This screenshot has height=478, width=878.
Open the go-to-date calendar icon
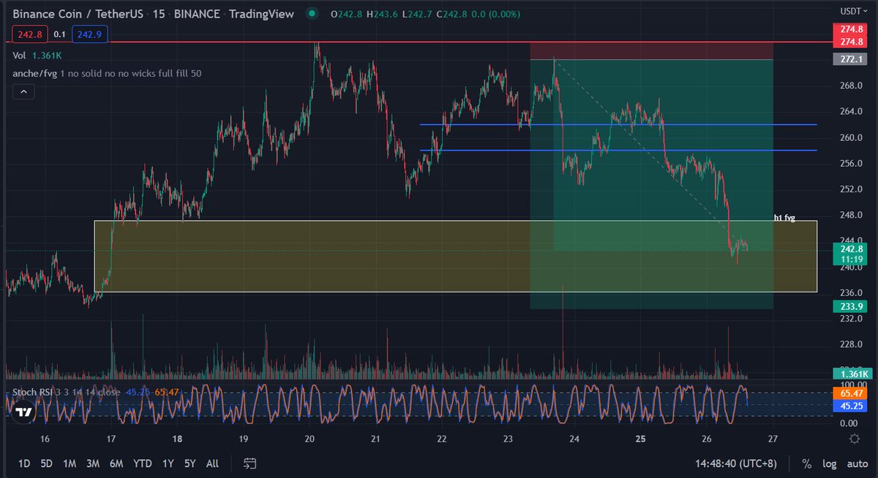pos(250,463)
